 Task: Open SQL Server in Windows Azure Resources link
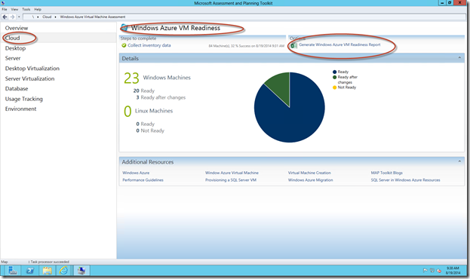(x=406, y=180)
